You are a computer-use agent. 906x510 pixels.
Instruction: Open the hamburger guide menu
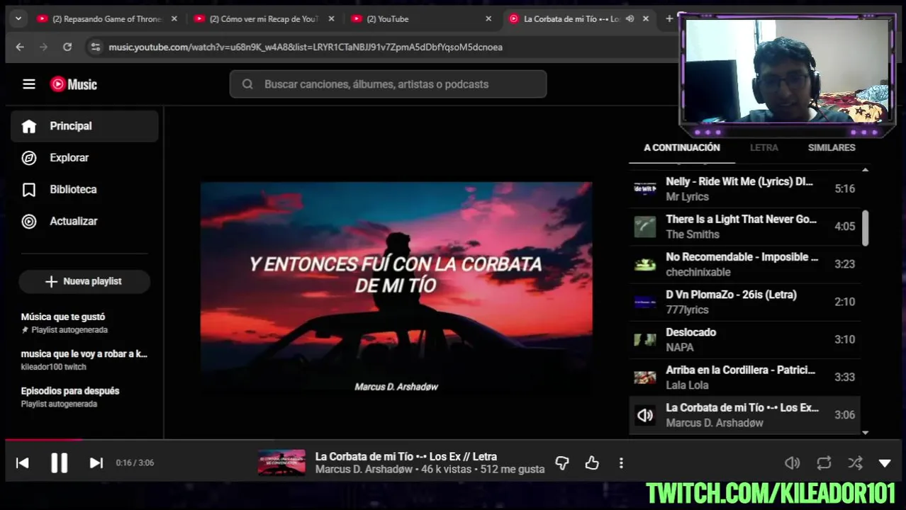point(29,84)
